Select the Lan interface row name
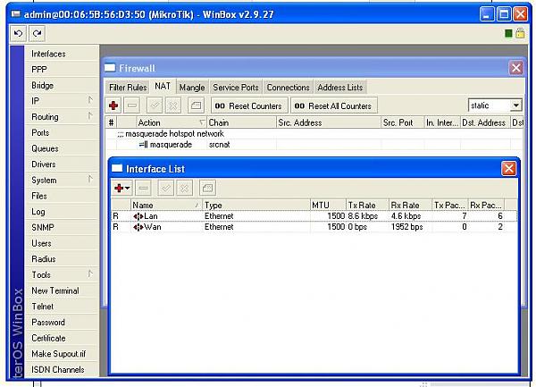 coord(151,216)
